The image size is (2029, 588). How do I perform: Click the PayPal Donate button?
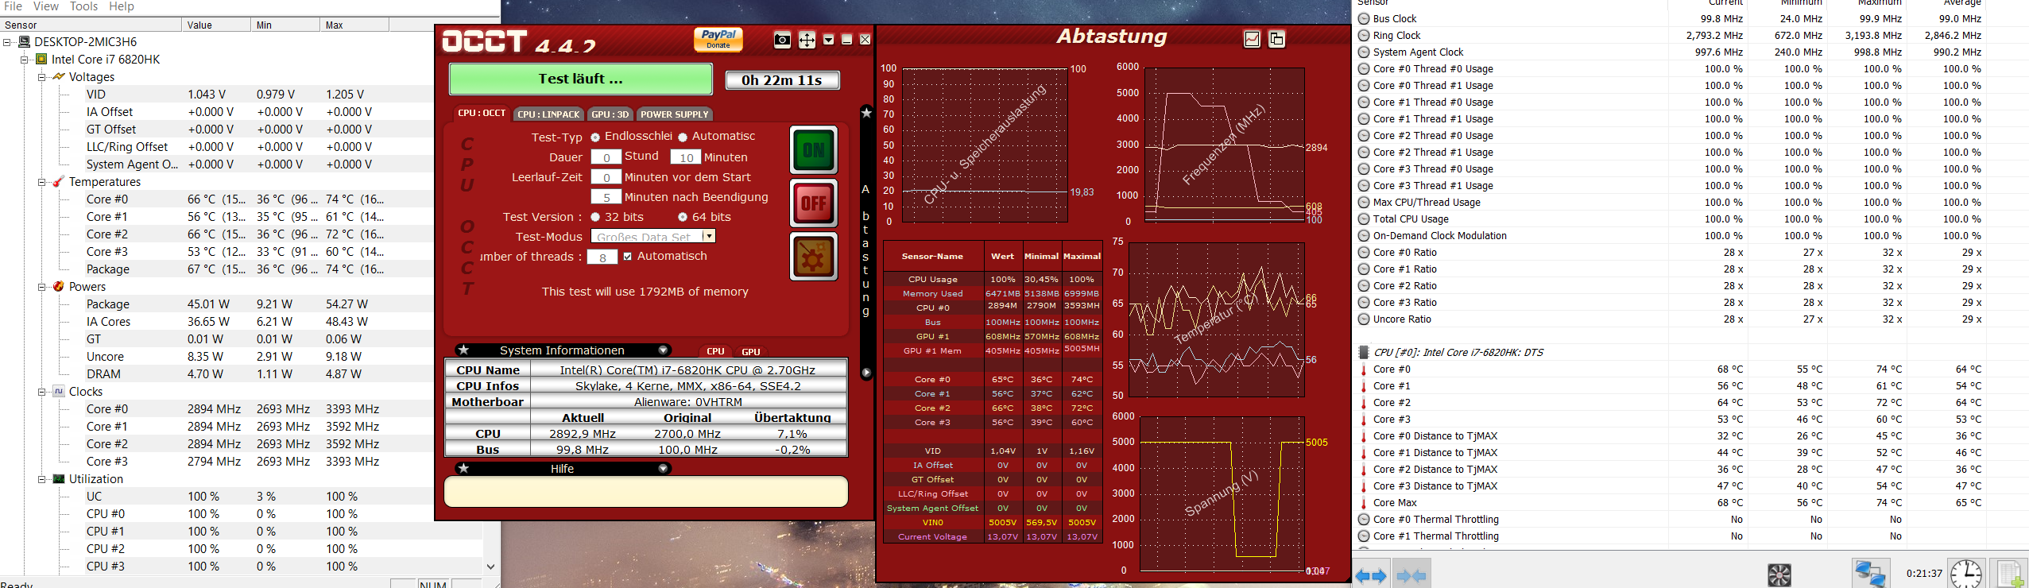[718, 39]
